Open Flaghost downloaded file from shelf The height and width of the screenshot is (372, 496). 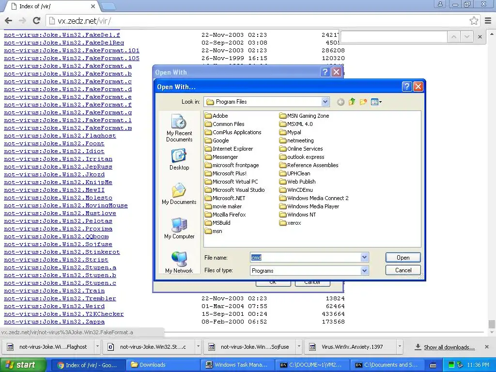(48, 347)
